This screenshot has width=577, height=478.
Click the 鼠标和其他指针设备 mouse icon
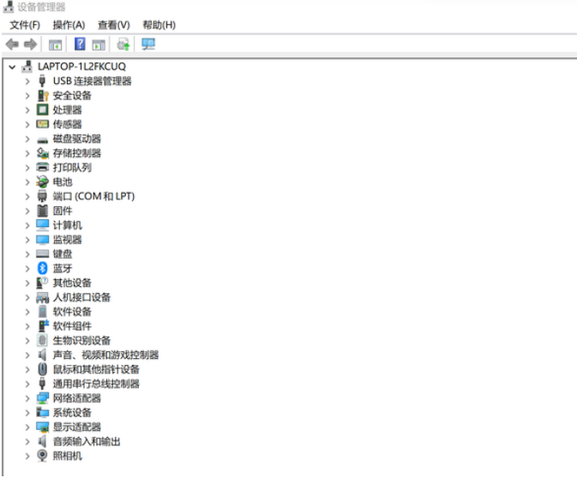42,369
